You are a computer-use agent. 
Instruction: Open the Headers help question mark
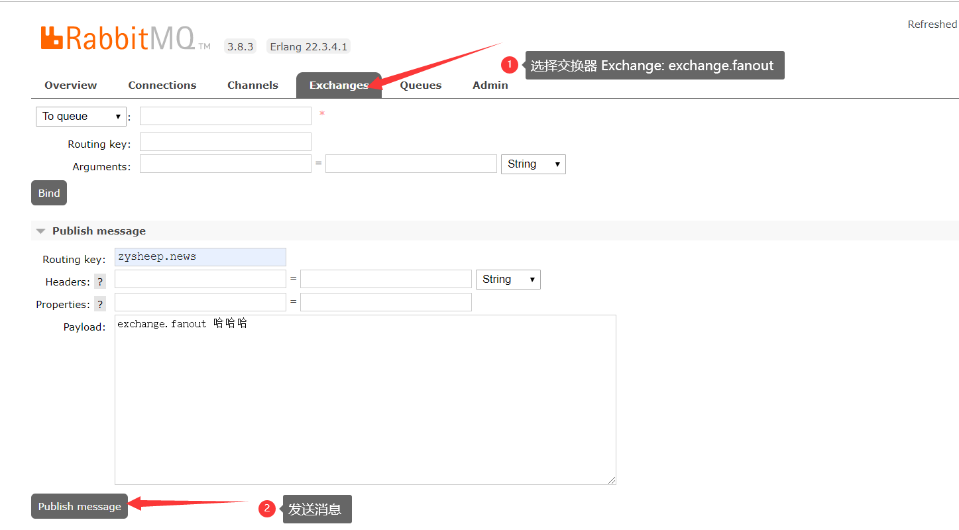point(100,282)
